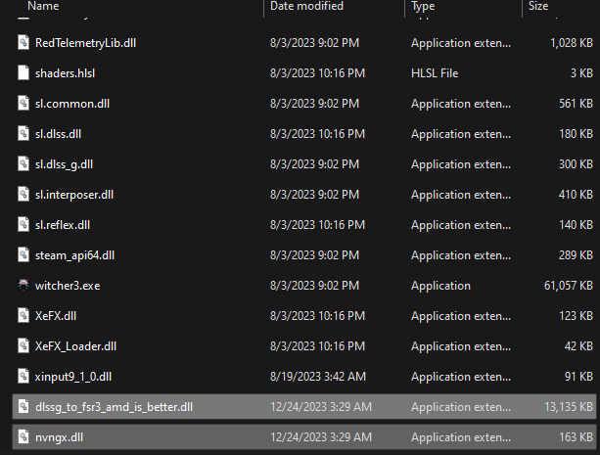This screenshot has width=600, height=455.
Task: Click the 3 KB size of shaders.hlsl
Action: (x=581, y=73)
